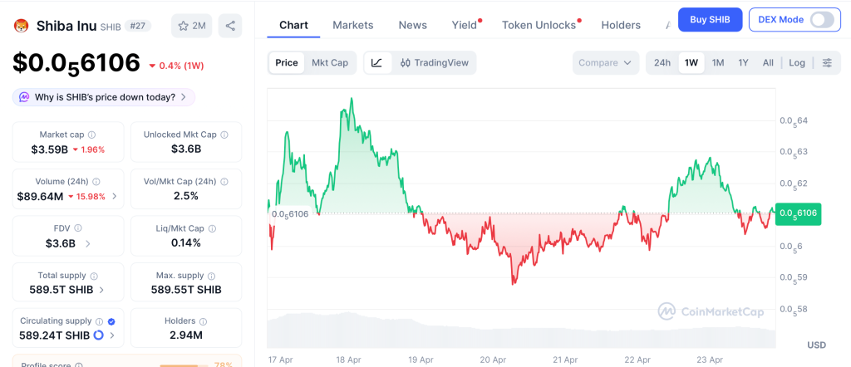Click the share icon next to watchlist
Image resolution: width=851 pixels, height=367 pixels.
click(230, 26)
